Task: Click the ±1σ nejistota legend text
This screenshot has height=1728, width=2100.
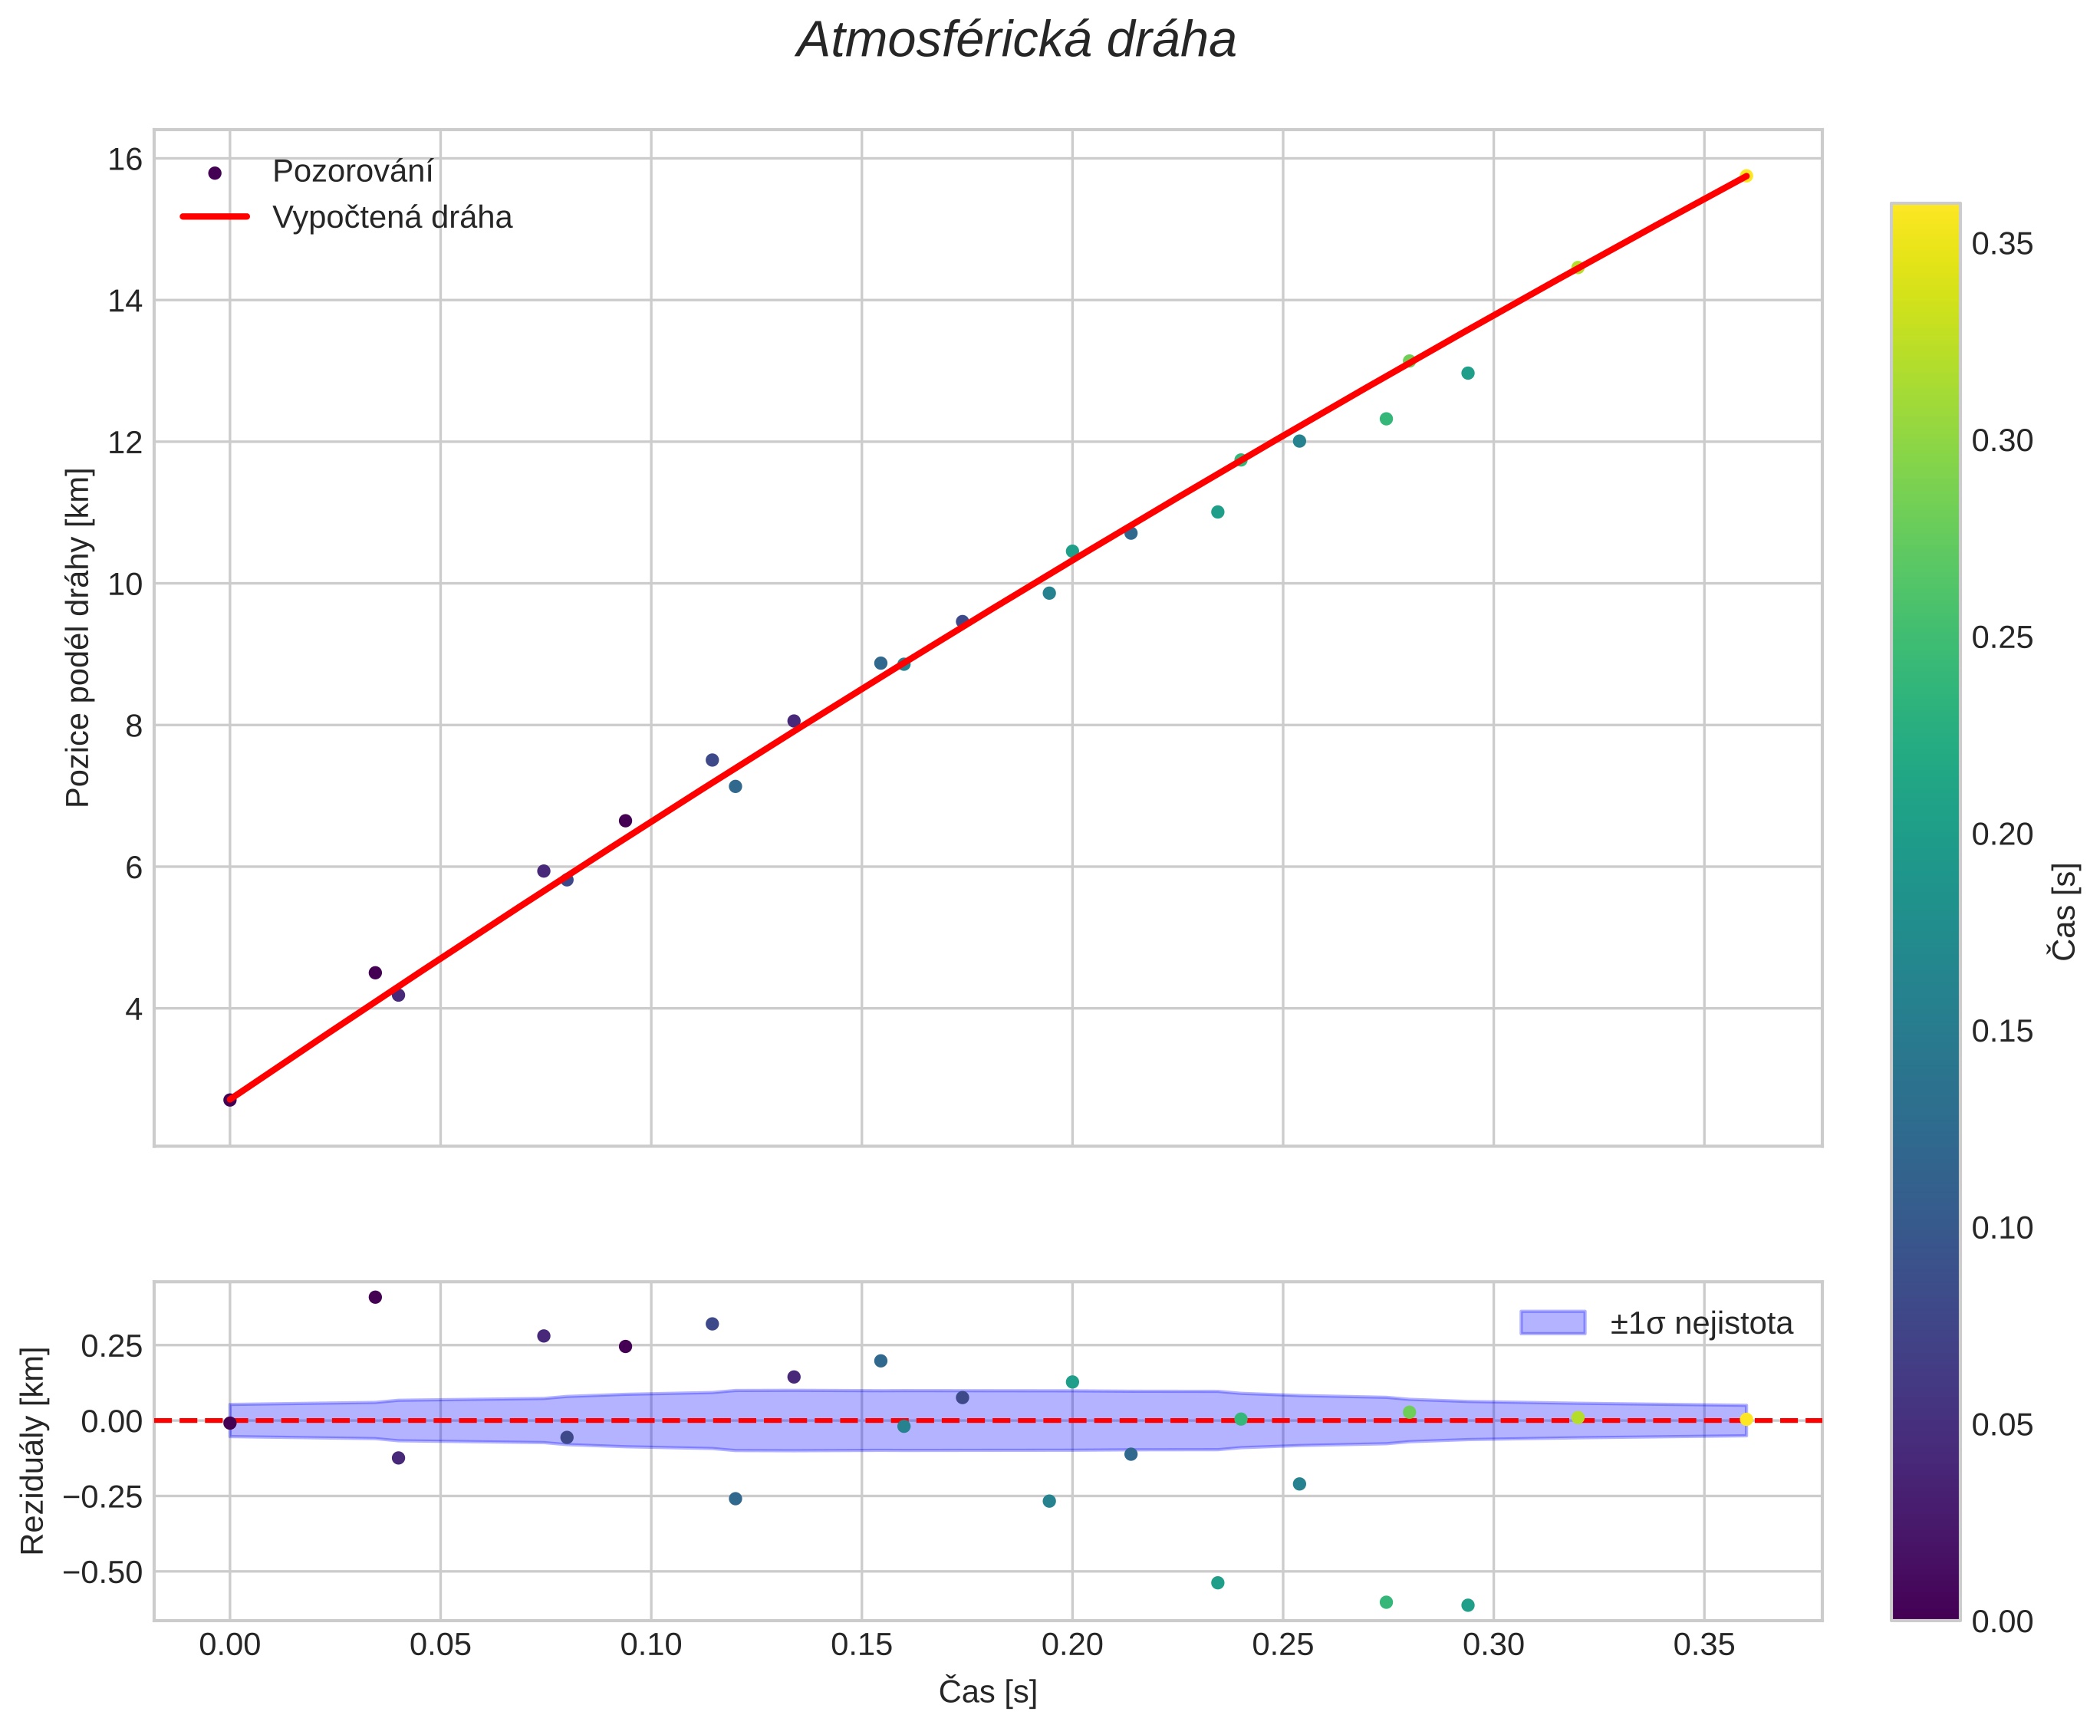Action: (1701, 1324)
